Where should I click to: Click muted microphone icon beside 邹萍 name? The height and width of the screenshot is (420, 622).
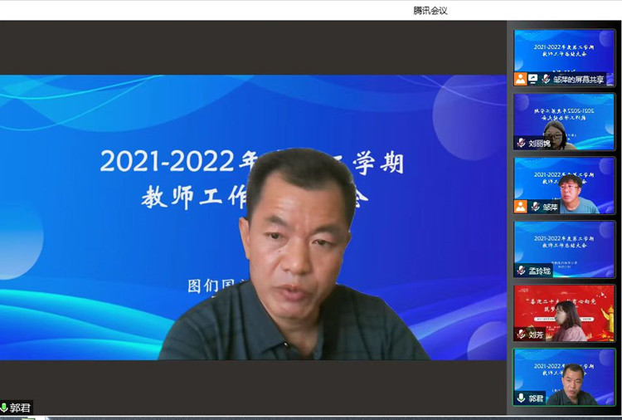pyautogui.click(x=535, y=207)
